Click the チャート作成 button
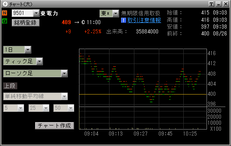This screenshot has width=231, height=146. pyautogui.click(x=55, y=125)
